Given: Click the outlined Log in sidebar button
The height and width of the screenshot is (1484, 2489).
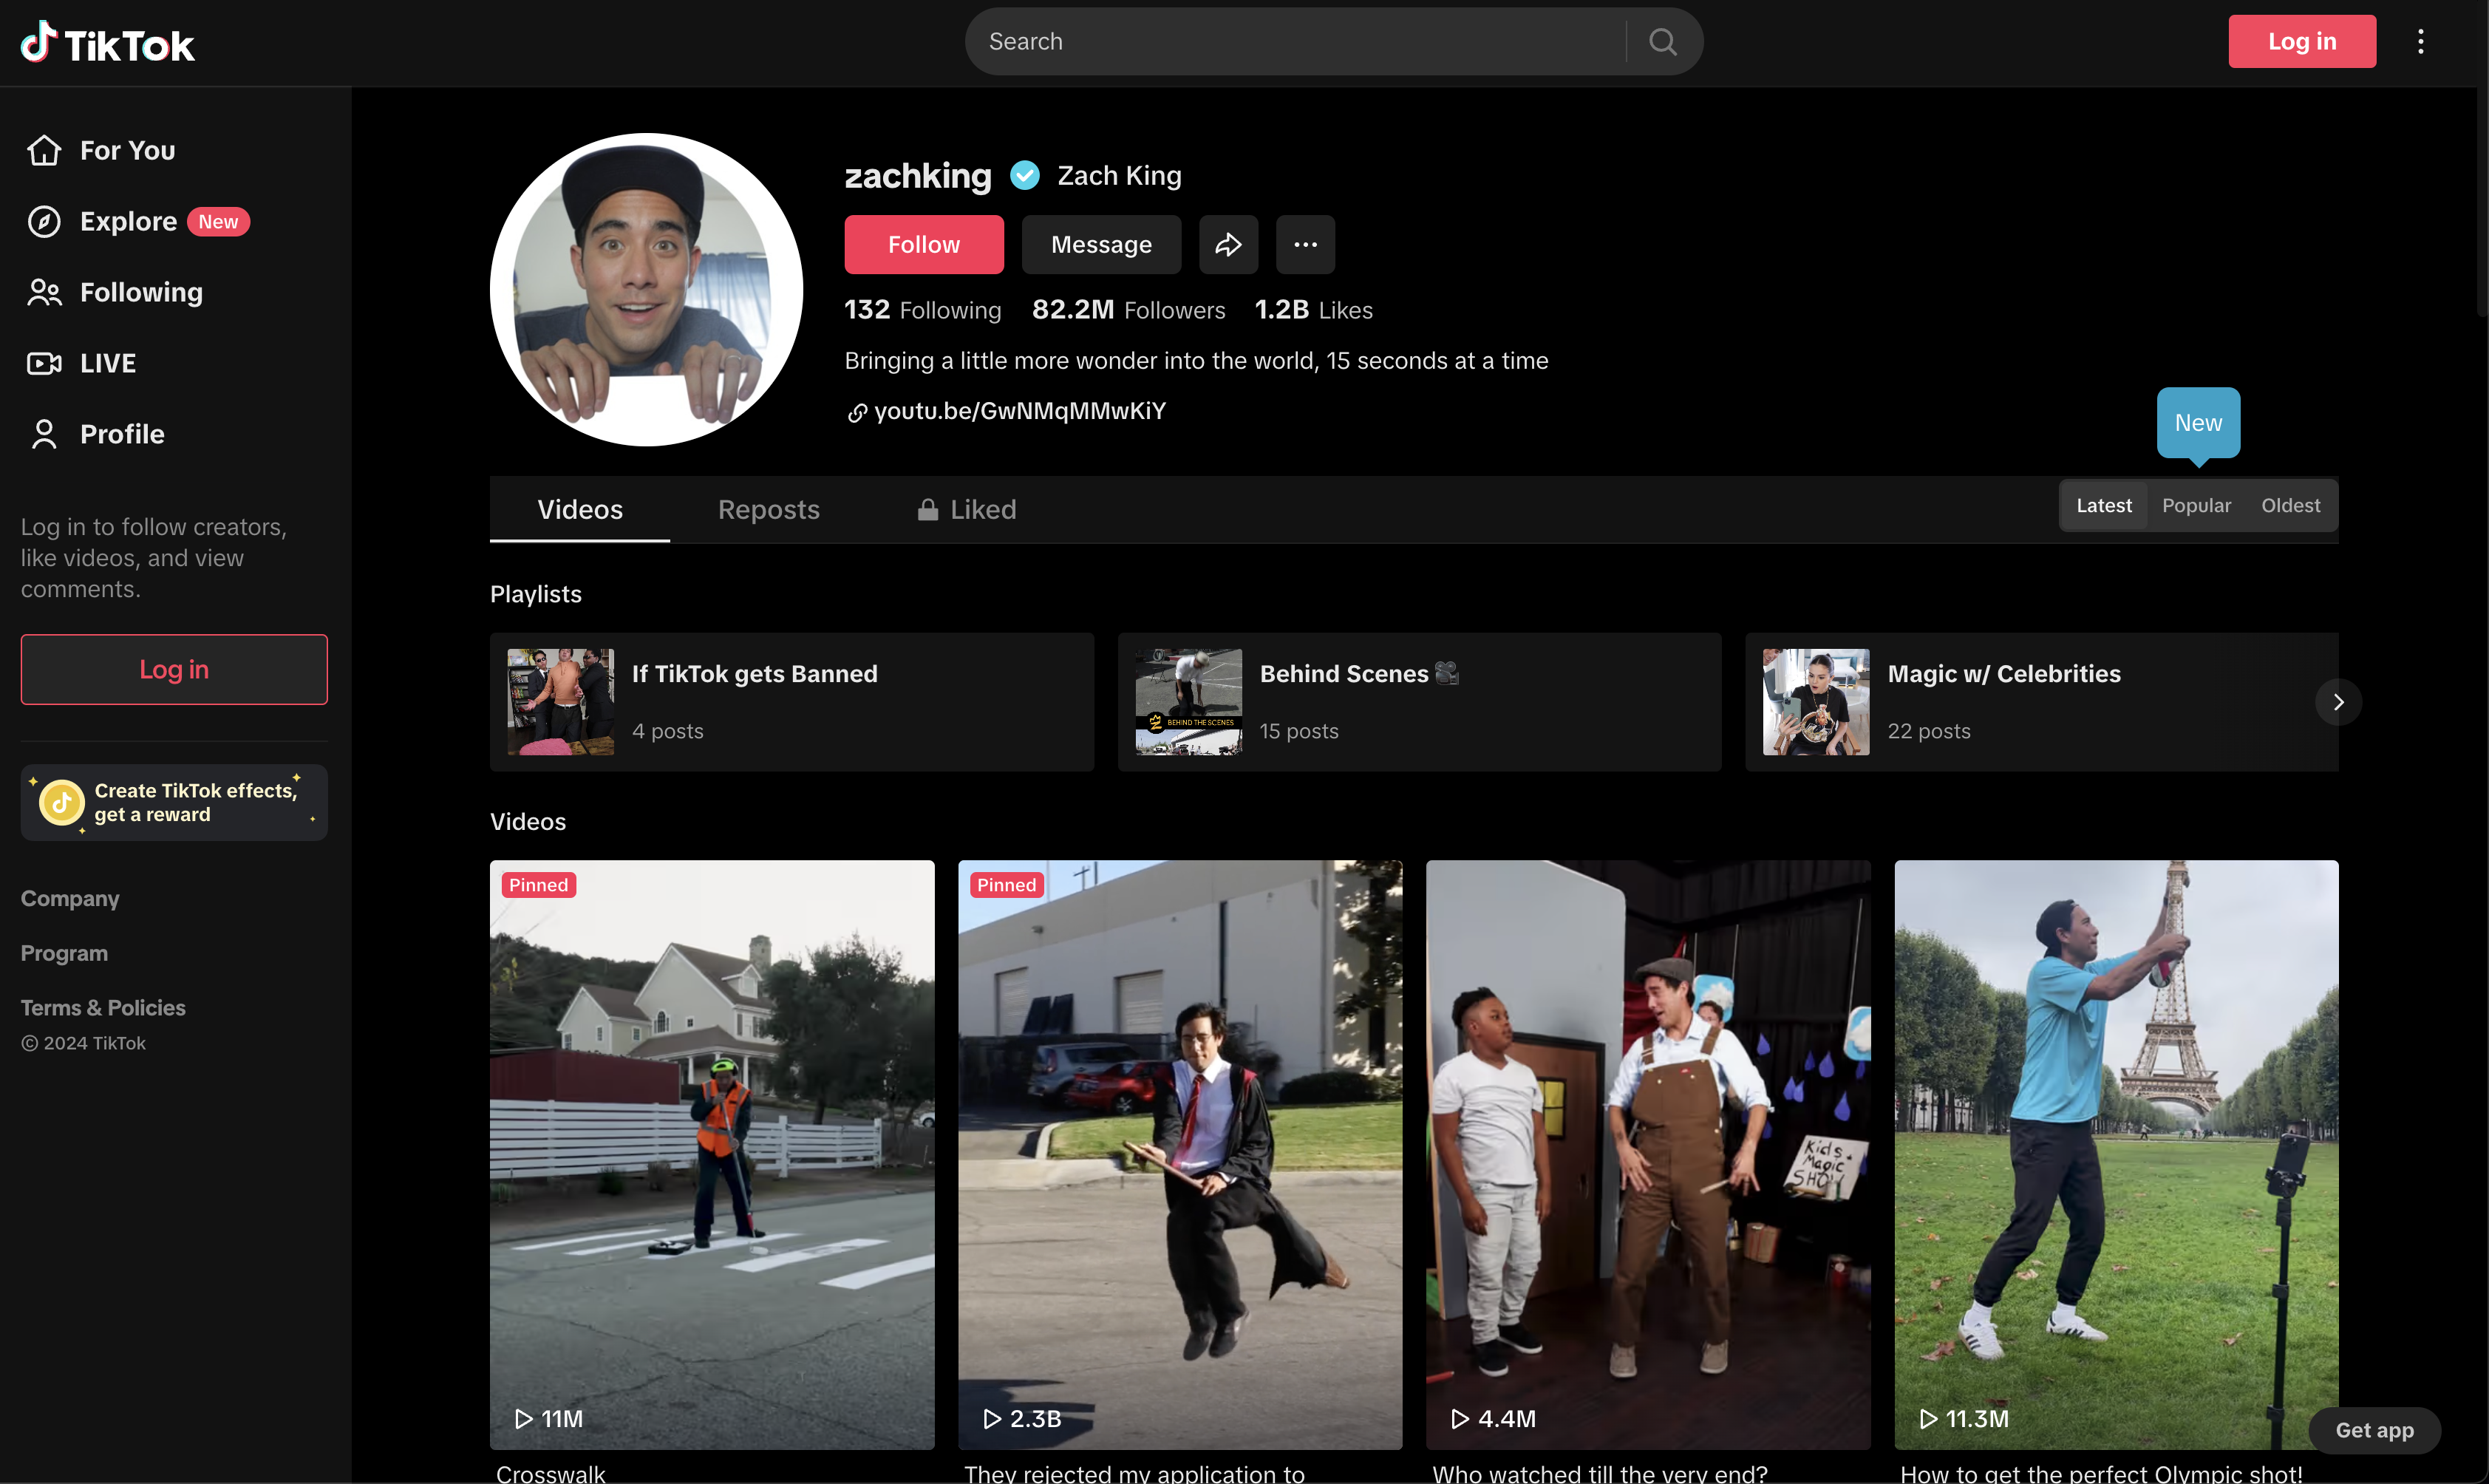Looking at the screenshot, I should (174, 669).
